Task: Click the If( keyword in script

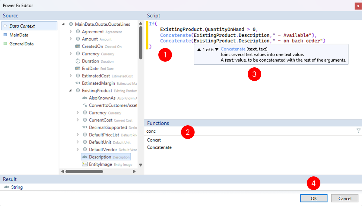Action: (153, 24)
